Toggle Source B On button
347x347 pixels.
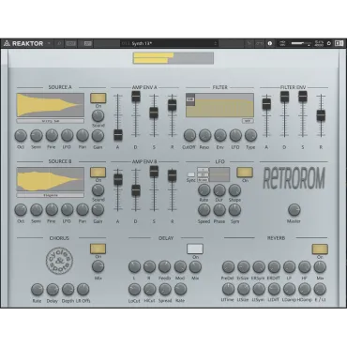(98, 173)
